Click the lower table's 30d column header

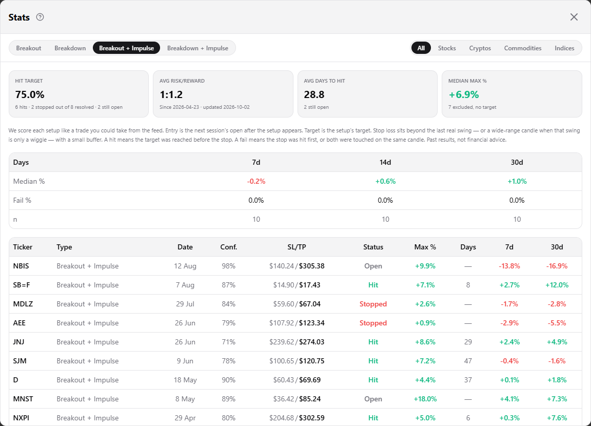click(557, 247)
